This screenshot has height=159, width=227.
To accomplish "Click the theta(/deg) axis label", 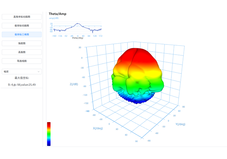I will click(77, 38).
